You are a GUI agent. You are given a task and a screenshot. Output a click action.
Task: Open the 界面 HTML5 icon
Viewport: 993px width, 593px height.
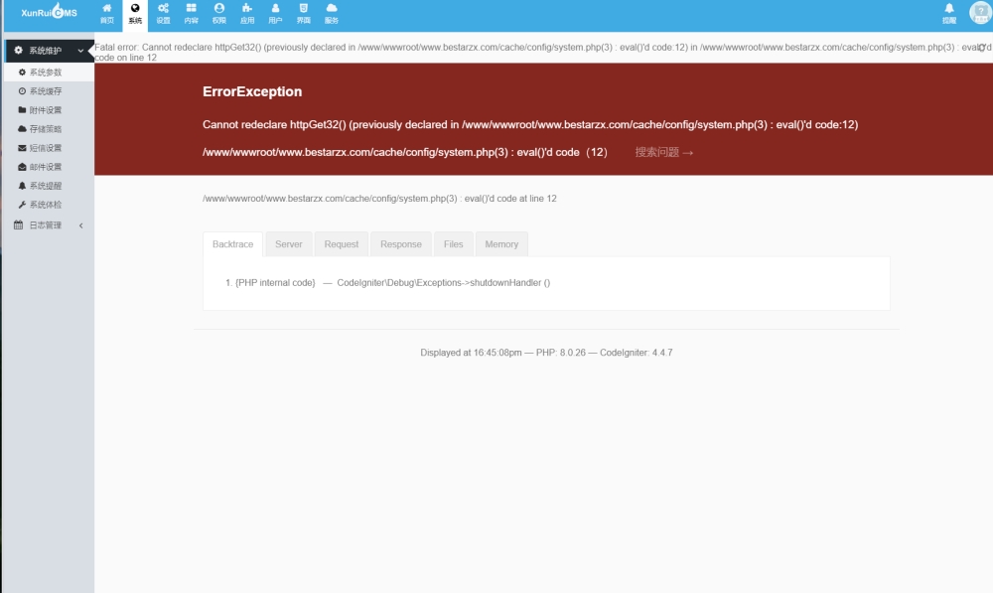click(x=304, y=12)
